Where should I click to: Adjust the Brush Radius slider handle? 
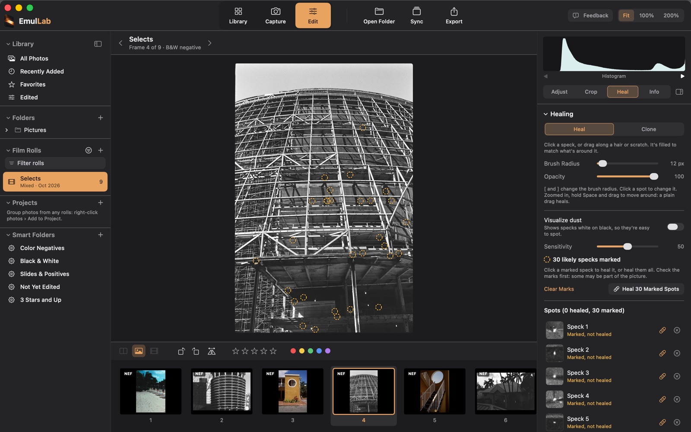coord(602,164)
